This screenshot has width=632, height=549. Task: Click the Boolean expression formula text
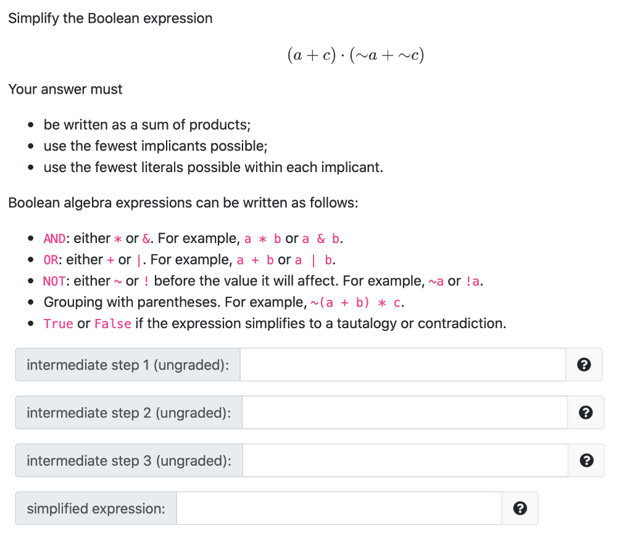(x=356, y=54)
